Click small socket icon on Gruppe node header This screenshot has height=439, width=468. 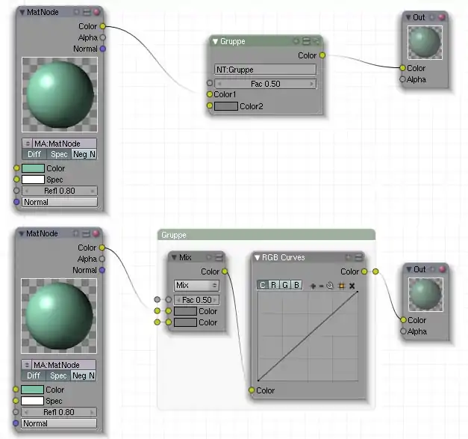coord(296,41)
